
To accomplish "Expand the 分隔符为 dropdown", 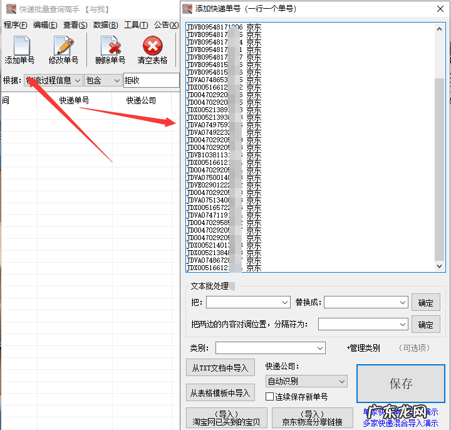I will (403, 324).
